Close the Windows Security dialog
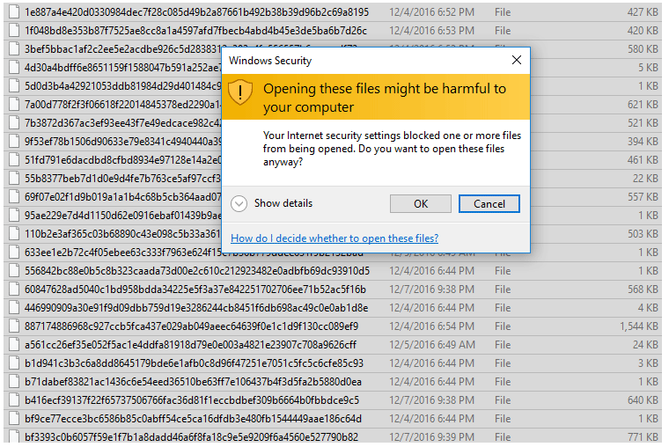This screenshot has width=669, height=447. click(x=517, y=61)
